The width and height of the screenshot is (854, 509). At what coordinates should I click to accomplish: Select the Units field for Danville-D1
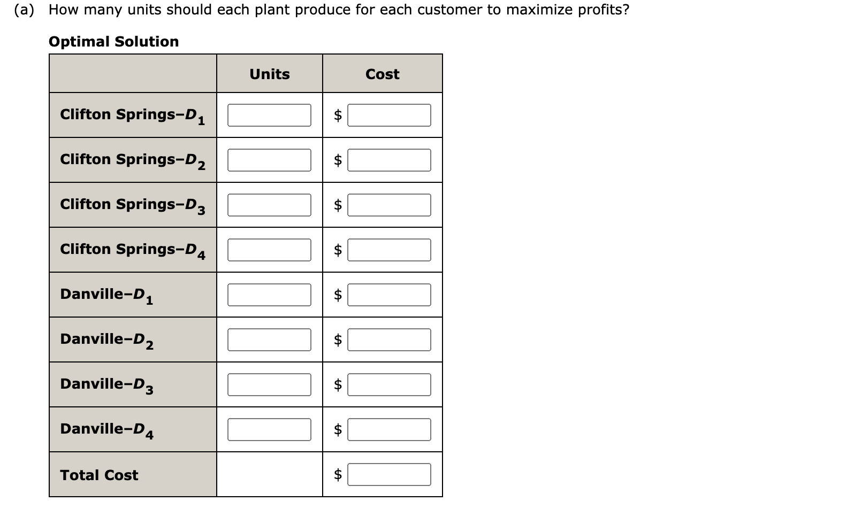click(x=269, y=294)
